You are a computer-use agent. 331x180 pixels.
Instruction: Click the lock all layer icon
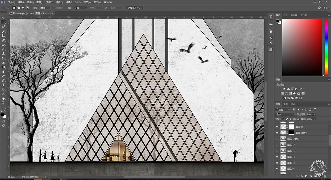298,119
